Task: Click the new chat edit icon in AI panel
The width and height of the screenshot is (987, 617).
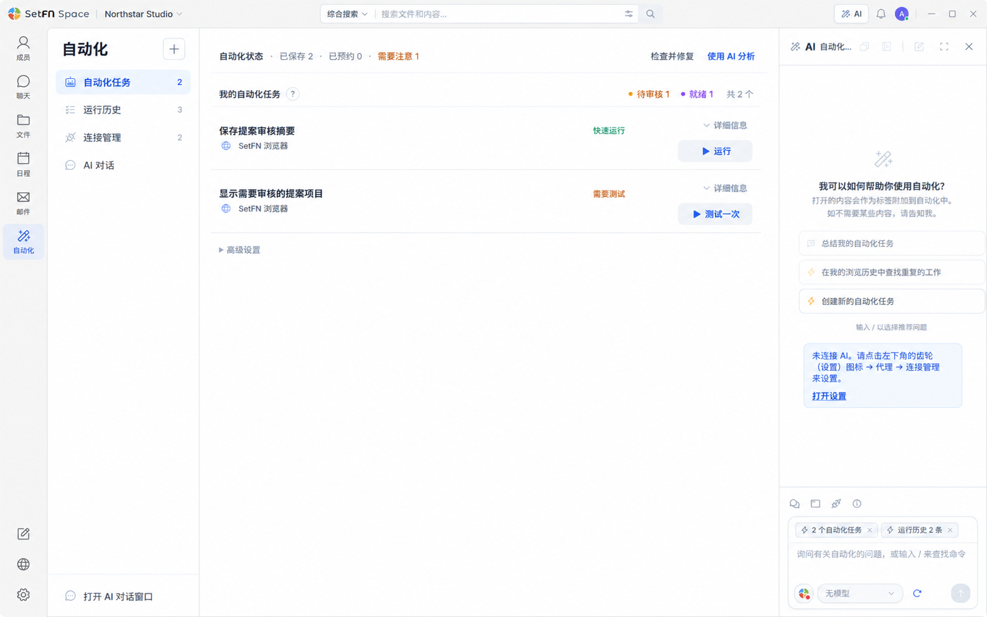Action: 919,47
